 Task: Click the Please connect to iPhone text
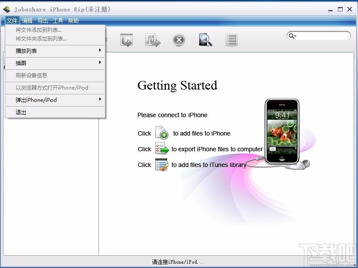(172, 115)
